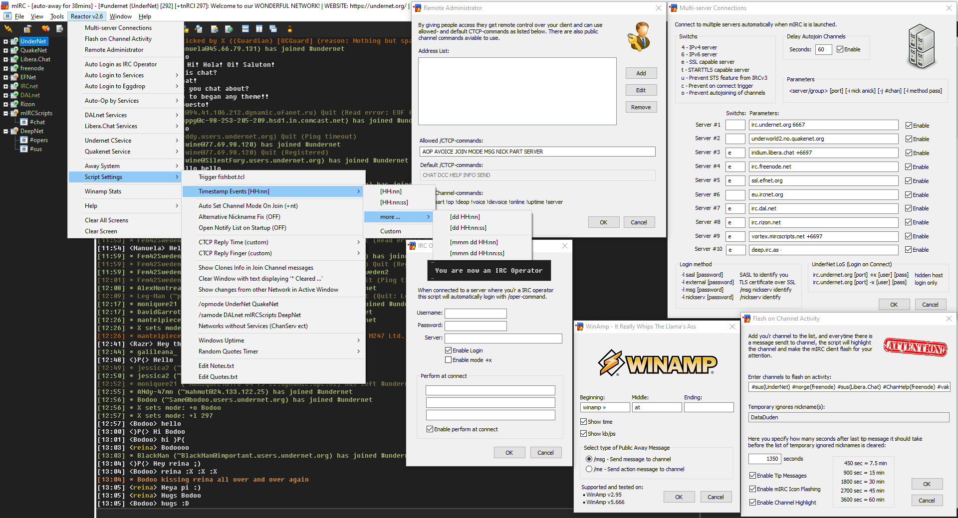Uncheck the Enable Login checkbox
This screenshot has width=958, height=518.
448,350
